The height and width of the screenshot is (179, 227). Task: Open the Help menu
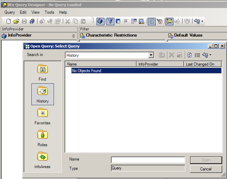(63, 12)
